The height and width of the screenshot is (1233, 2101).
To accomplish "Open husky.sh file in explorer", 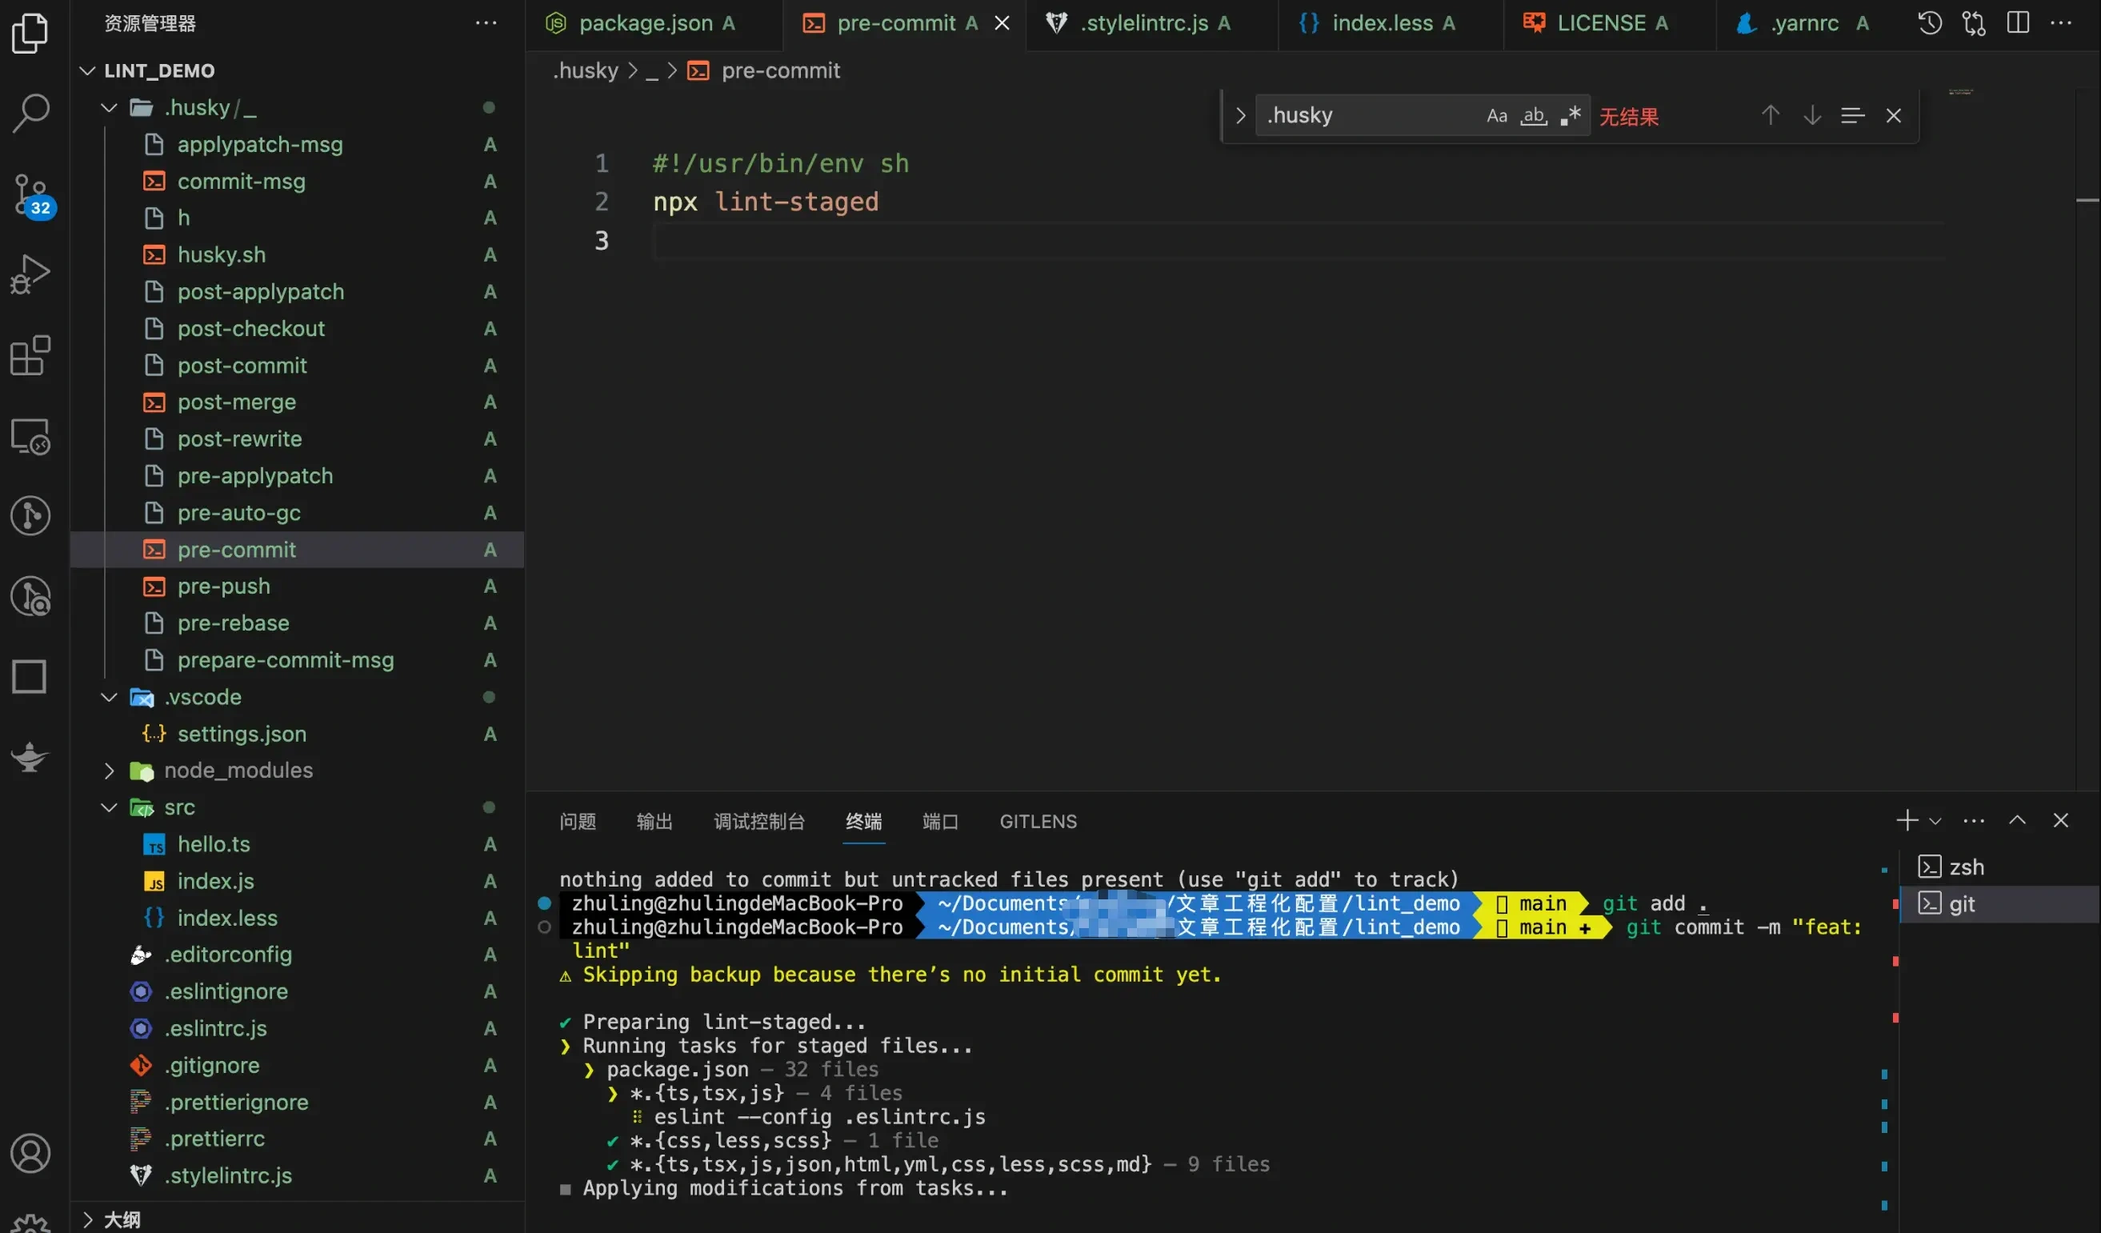I will (x=221, y=254).
